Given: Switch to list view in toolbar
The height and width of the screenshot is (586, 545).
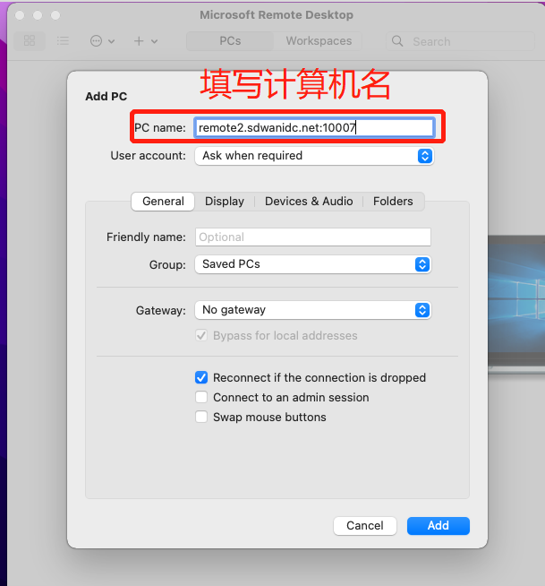Looking at the screenshot, I should (63, 40).
